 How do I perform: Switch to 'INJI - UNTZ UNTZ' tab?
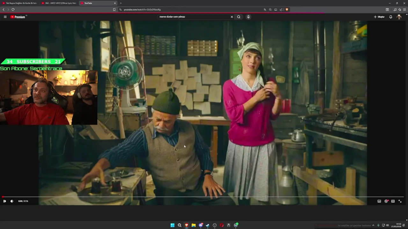(x=59, y=3)
